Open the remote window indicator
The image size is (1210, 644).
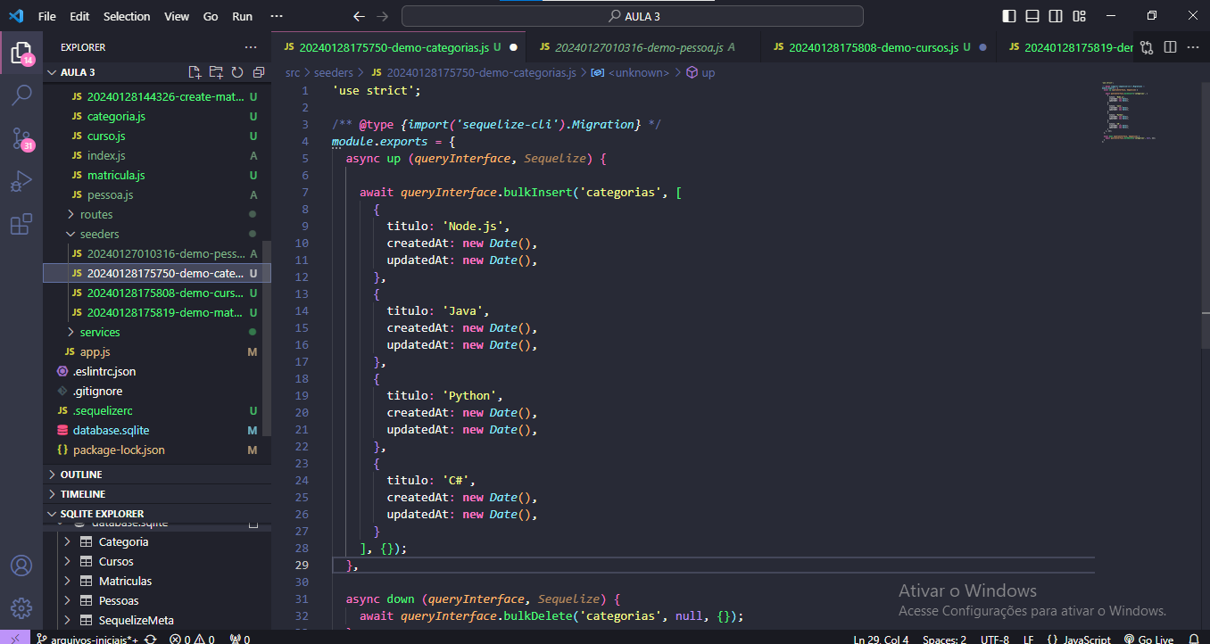(15, 639)
